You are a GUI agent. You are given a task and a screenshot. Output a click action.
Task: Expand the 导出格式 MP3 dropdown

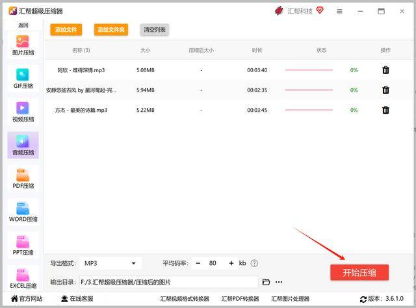(110, 263)
